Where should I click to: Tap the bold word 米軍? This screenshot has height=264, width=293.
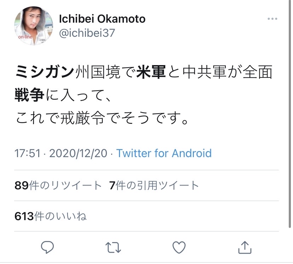click(151, 72)
